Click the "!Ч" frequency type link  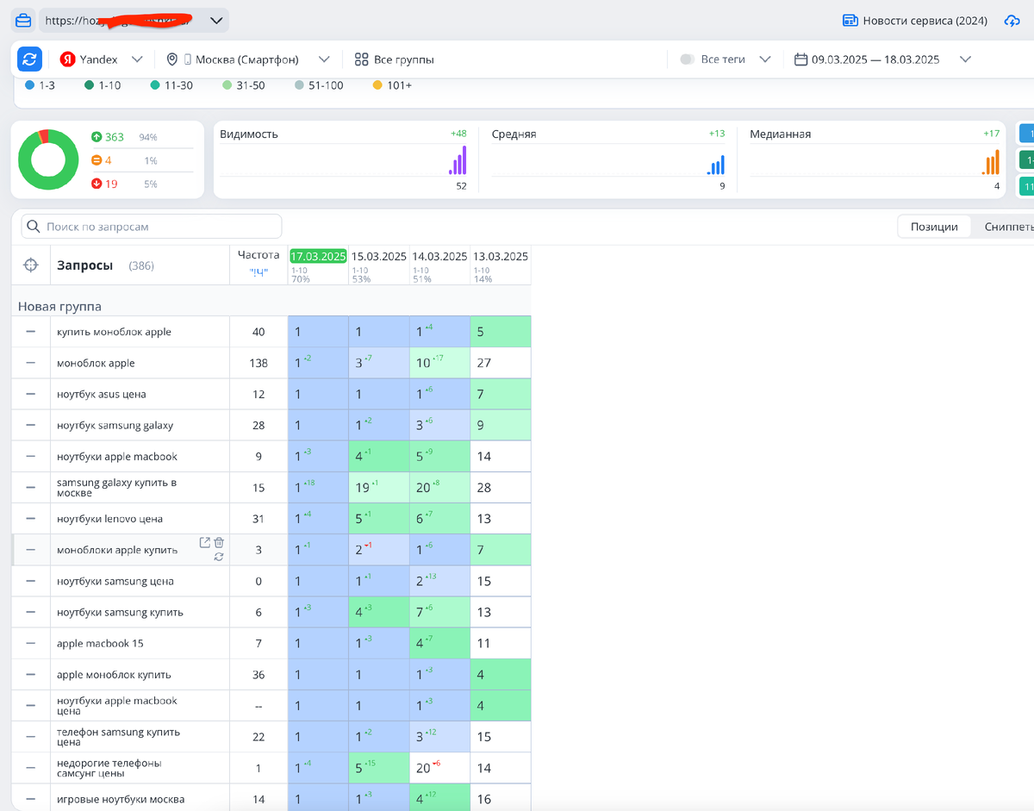click(x=258, y=272)
